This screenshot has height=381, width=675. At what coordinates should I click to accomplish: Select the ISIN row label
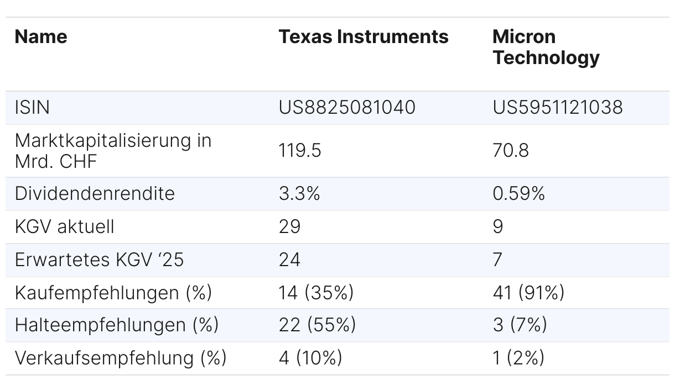(32, 107)
